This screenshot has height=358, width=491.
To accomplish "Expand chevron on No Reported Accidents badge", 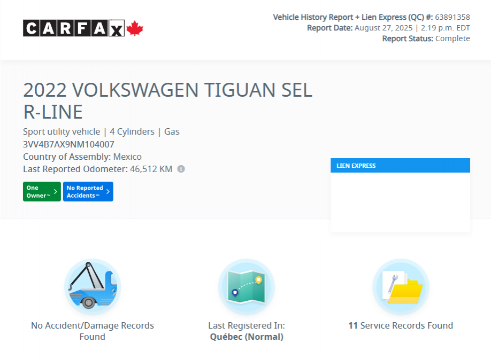I will point(108,191).
